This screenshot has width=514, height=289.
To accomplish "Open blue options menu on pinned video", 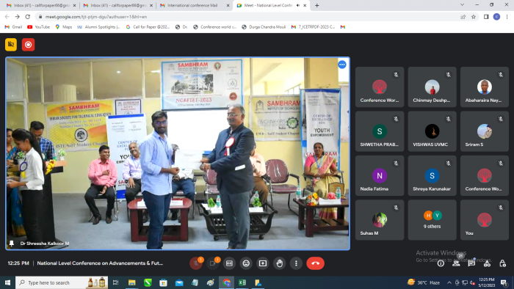I will pos(342,65).
